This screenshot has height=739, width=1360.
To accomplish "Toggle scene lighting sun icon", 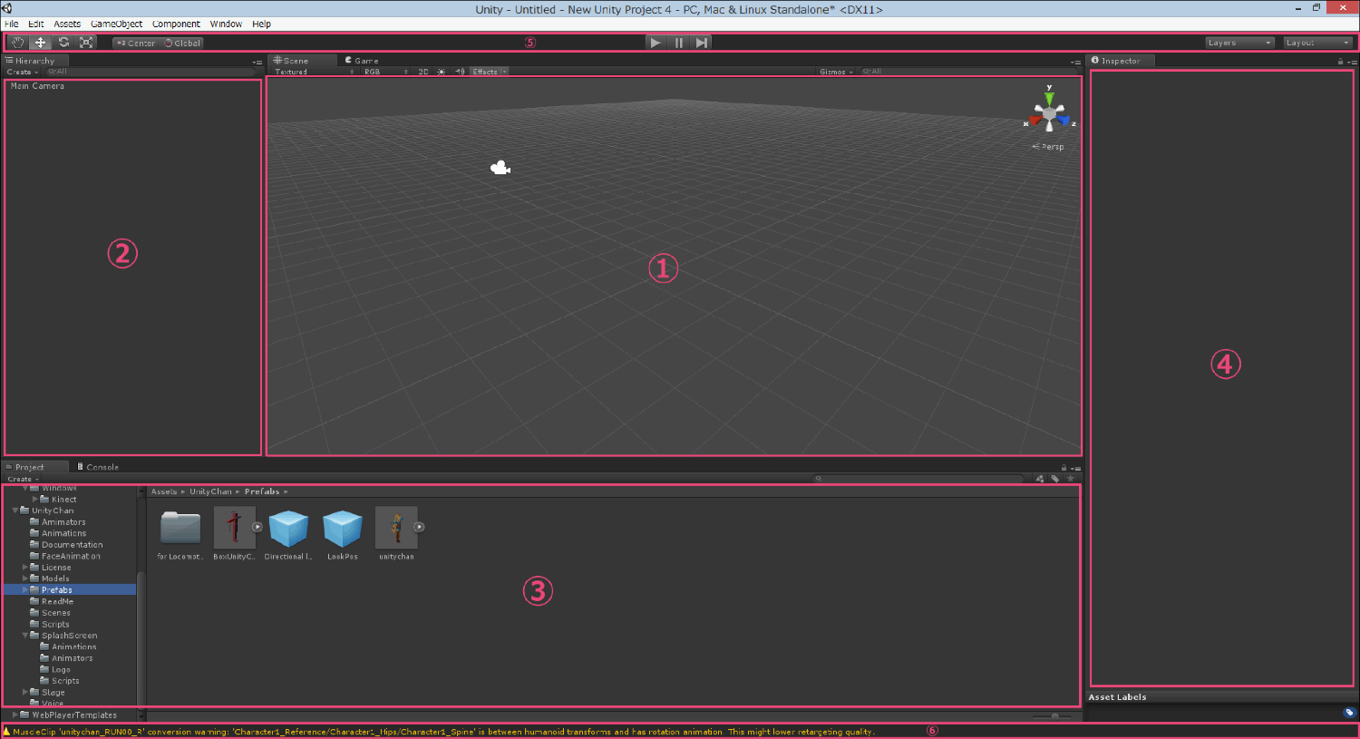I will 442,72.
